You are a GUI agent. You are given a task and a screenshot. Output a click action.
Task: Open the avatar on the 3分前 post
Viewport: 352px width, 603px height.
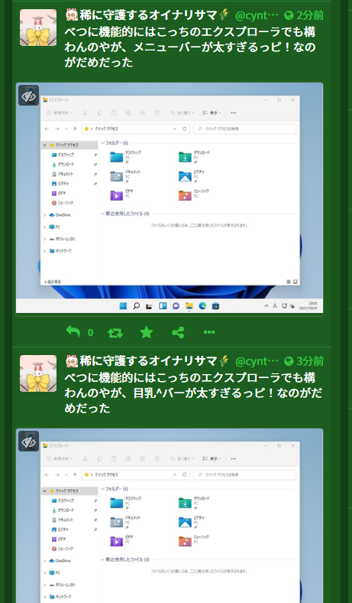(38, 373)
